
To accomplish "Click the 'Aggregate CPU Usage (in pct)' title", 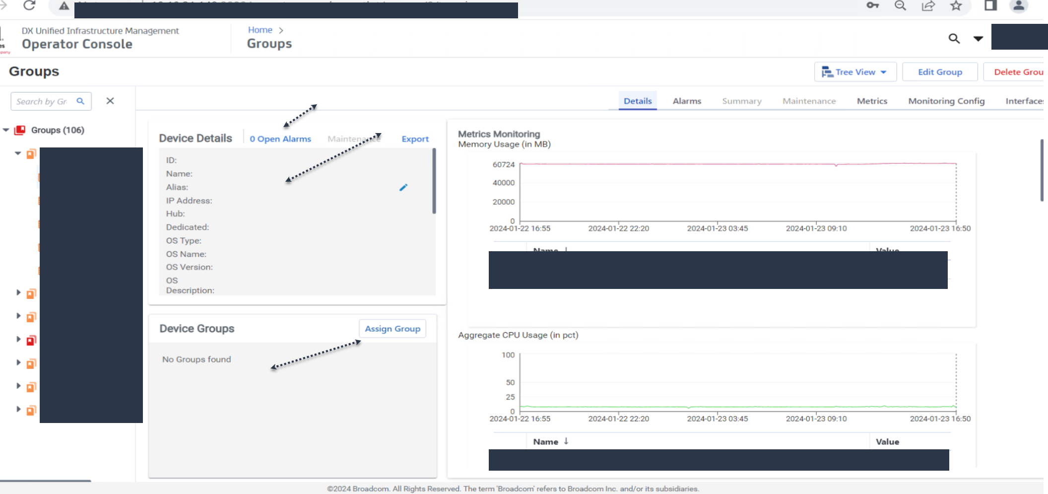I will click(518, 335).
